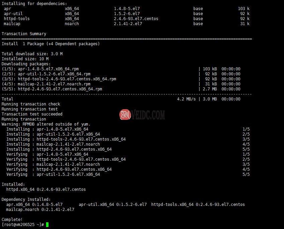The height and width of the screenshot is (229, 284).
Task: Click the Downloading packages header text
Action: (x=27, y=64)
